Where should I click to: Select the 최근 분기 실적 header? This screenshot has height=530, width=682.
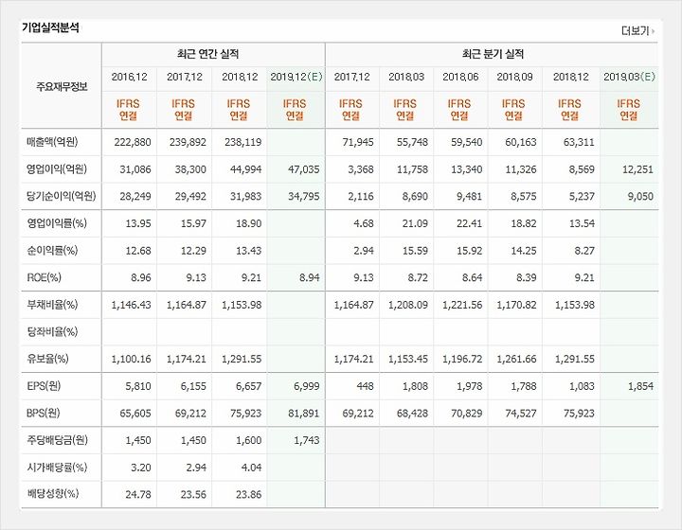pyautogui.click(x=493, y=54)
